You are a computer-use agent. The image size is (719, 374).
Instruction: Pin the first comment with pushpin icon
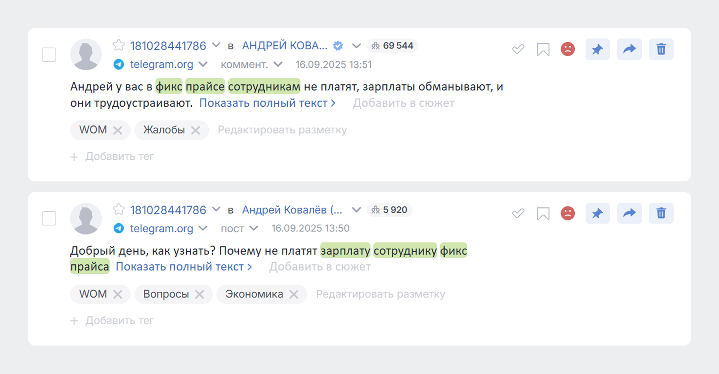point(597,49)
